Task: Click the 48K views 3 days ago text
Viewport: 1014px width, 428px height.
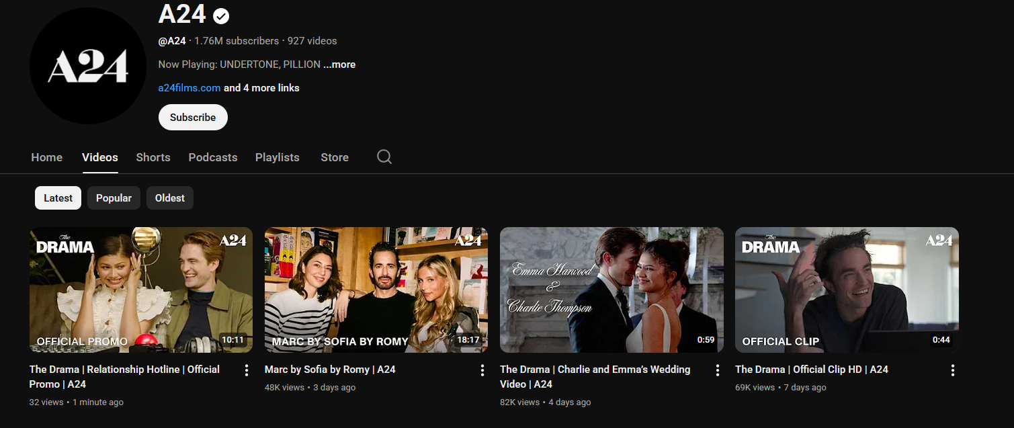Action: click(310, 388)
